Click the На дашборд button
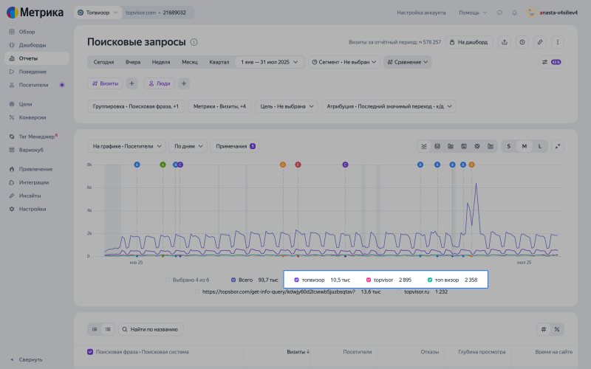 click(469, 42)
